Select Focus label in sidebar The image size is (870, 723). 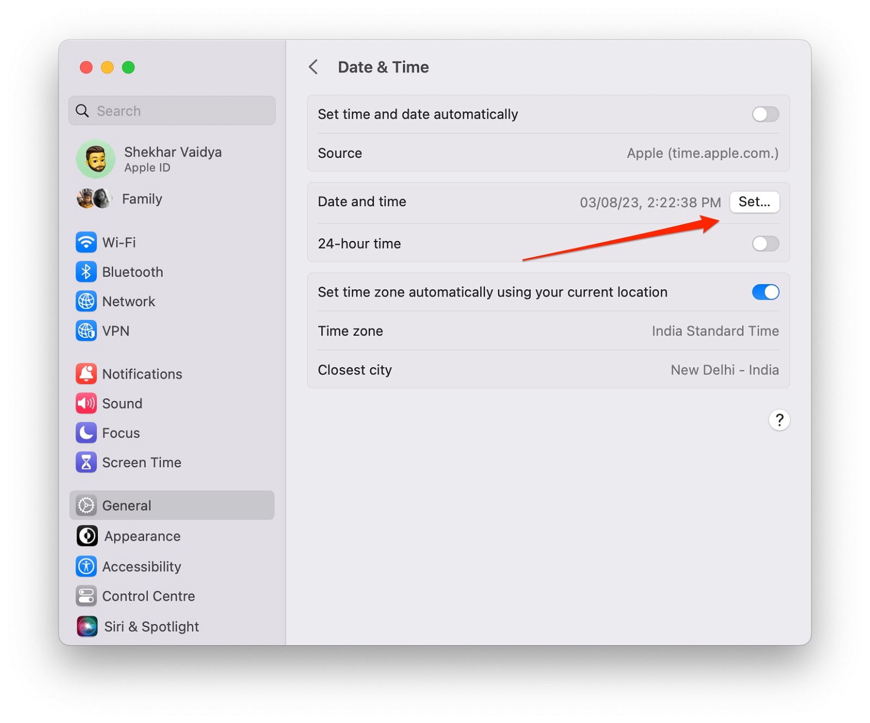(121, 432)
